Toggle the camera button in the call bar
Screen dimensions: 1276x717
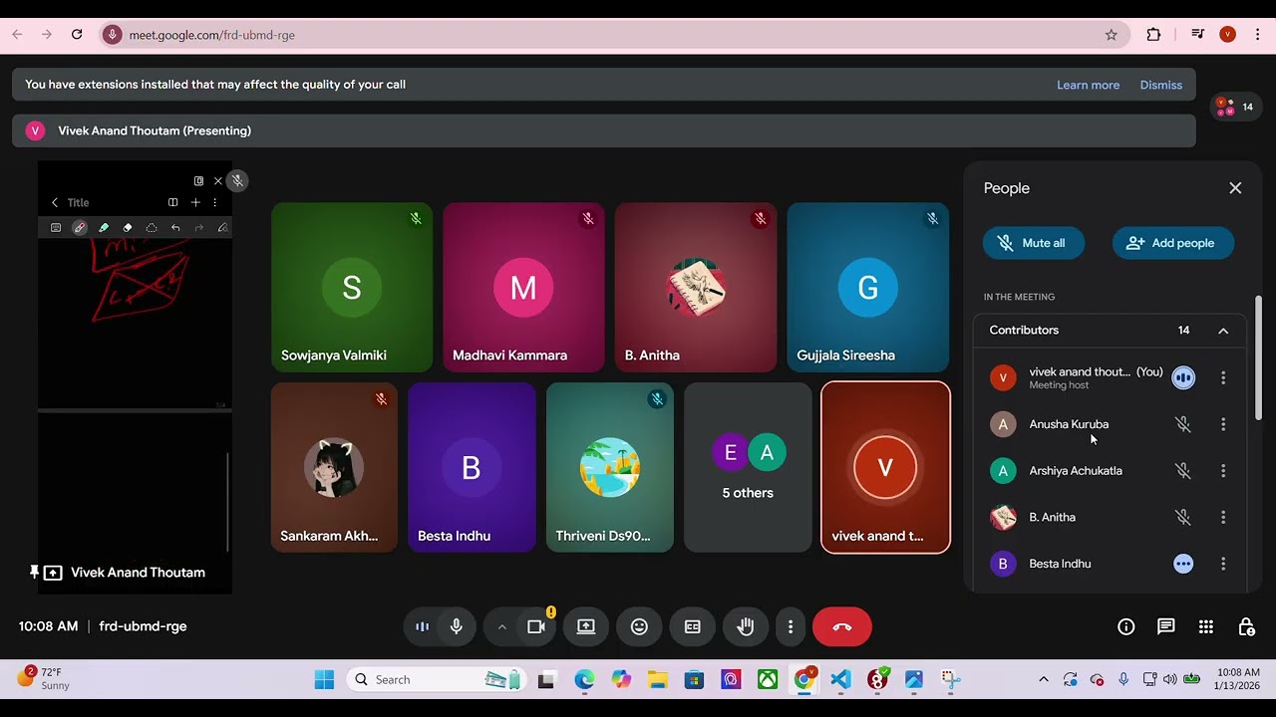536,626
